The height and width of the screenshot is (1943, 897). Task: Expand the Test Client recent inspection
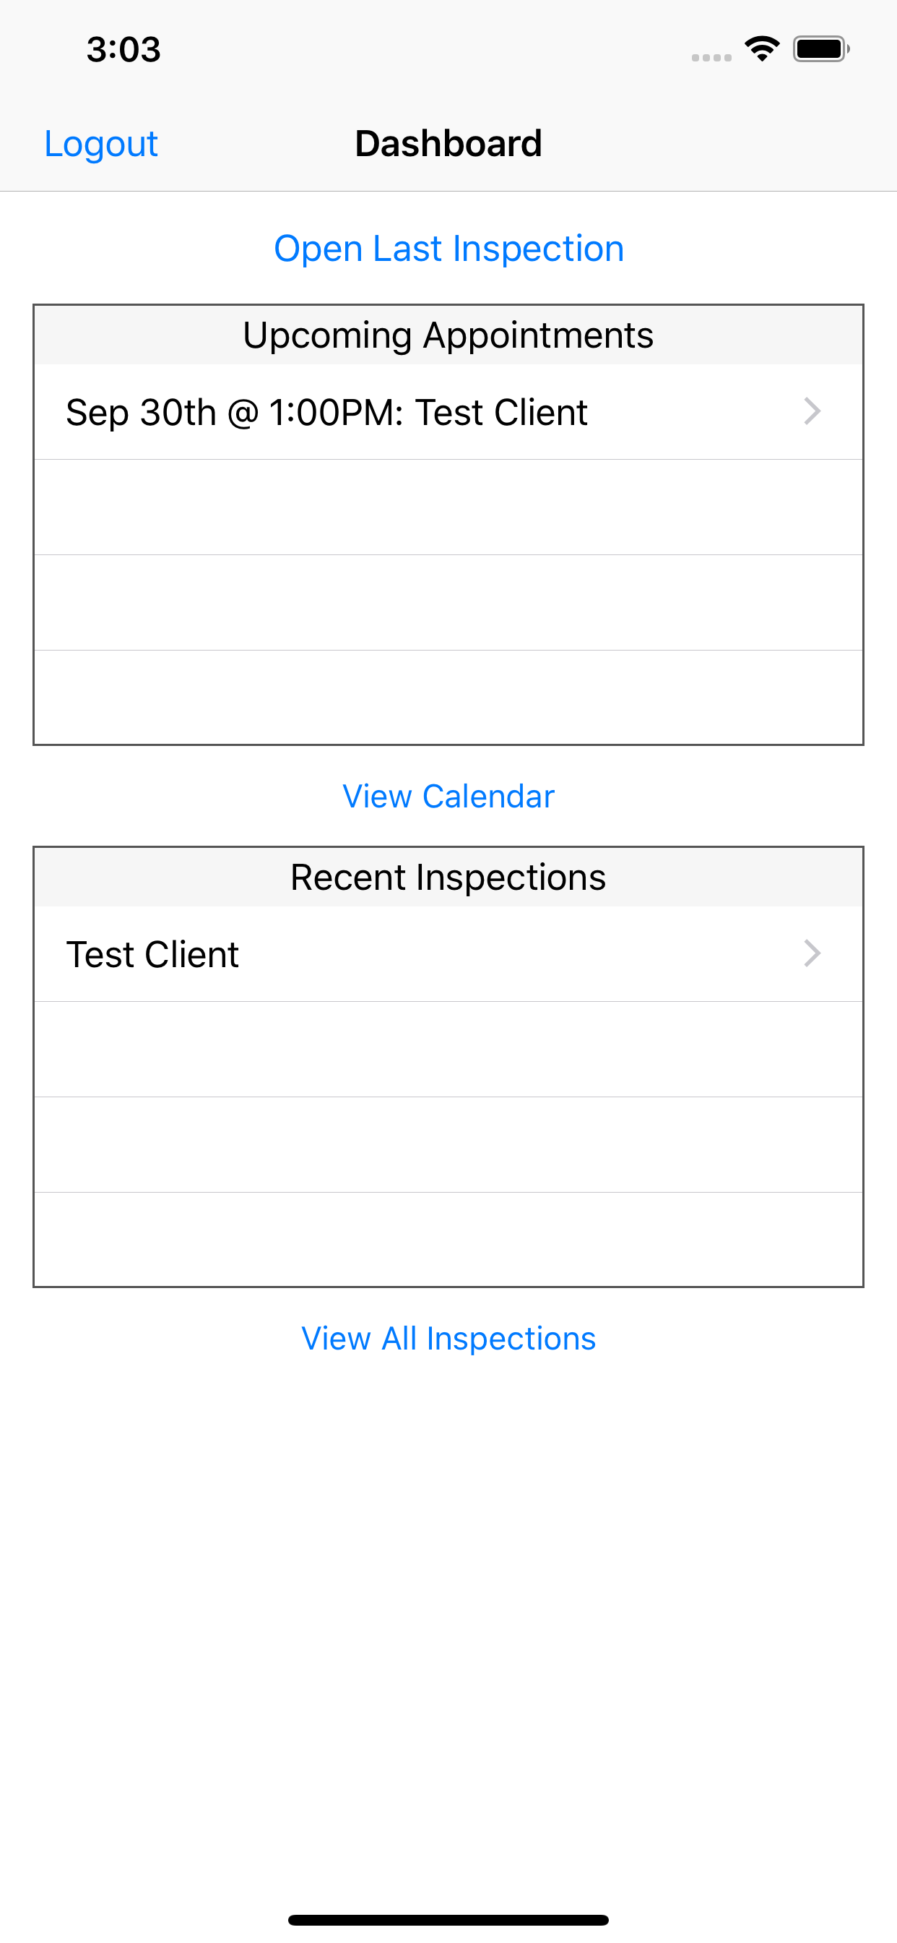coord(448,953)
